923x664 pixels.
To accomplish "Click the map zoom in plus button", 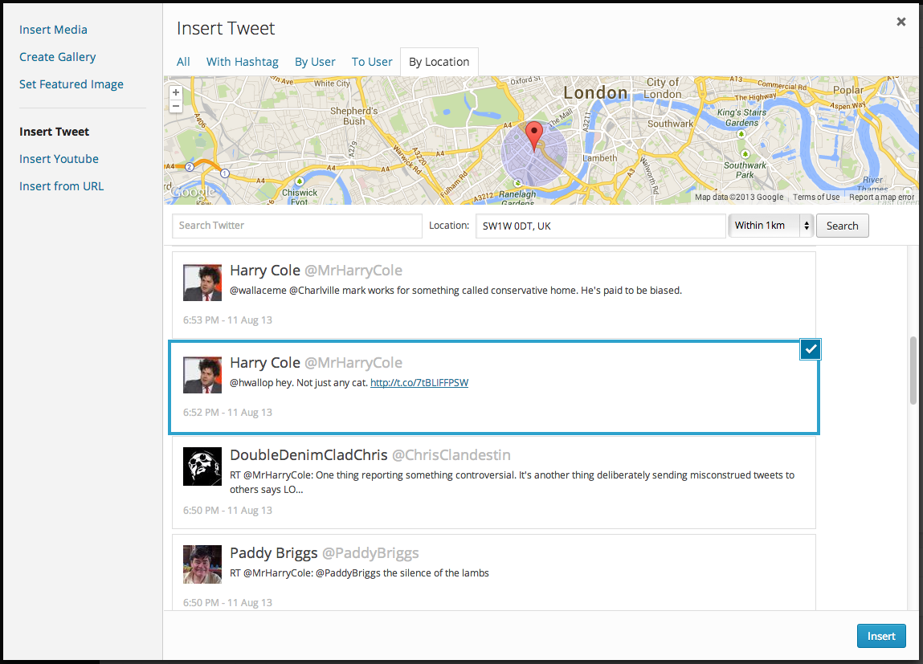I will coord(175,92).
